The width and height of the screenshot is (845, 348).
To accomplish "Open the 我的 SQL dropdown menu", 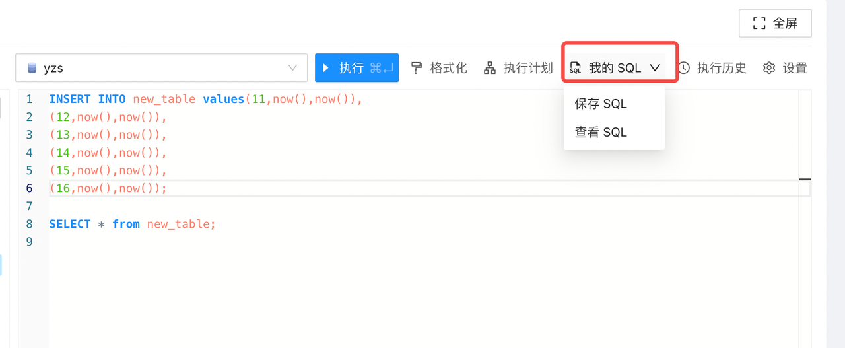I will pos(615,68).
